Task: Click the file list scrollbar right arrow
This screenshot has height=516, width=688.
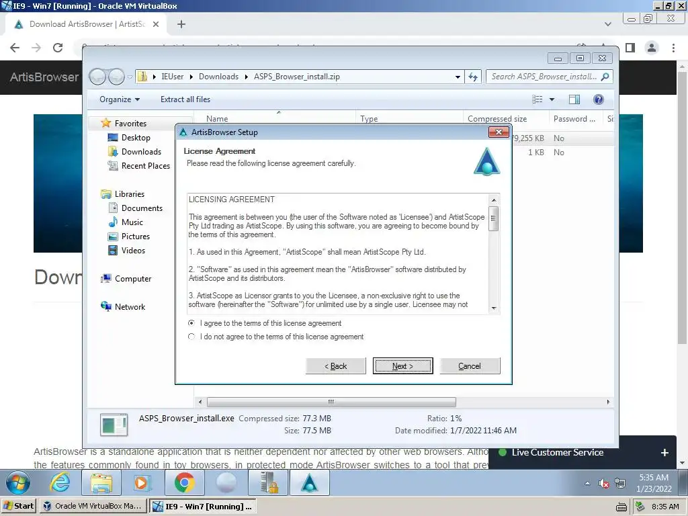Action: tap(608, 402)
